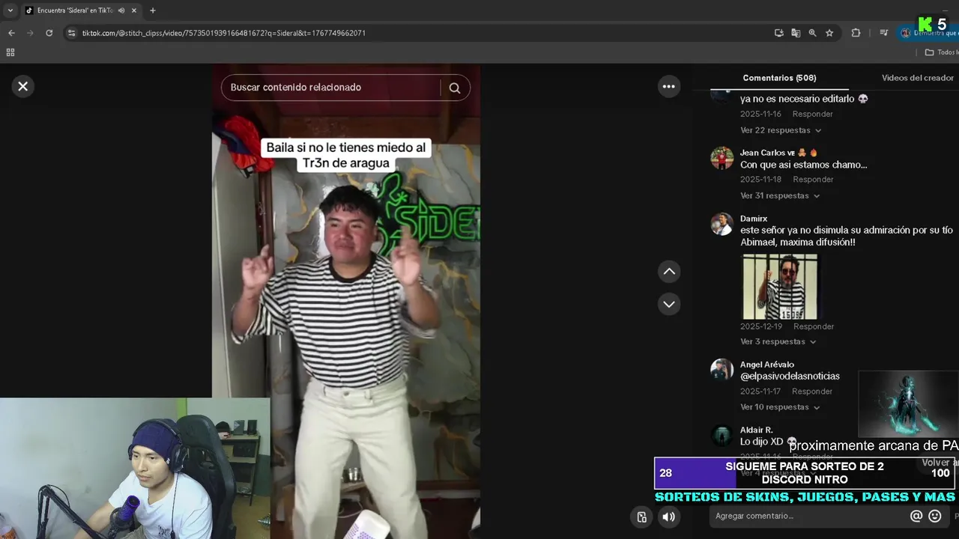The height and width of the screenshot is (539, 959).
Task: Reply to Angel Arévalo's comment
Action: click(812, 391)
